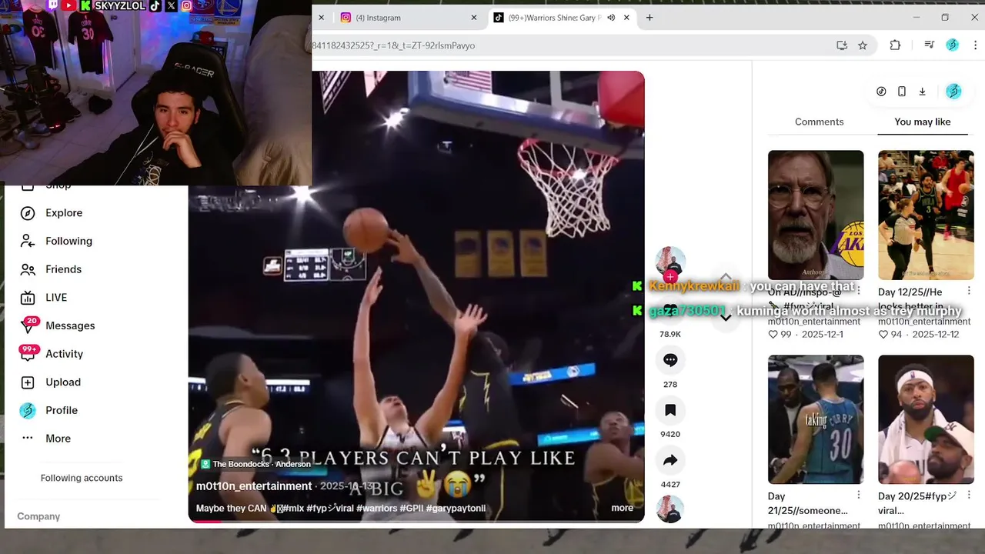Close the Warriors Shine TikTok tab
Image resolution: width=985 pixels, height=554 pixels.
(626, 18)
